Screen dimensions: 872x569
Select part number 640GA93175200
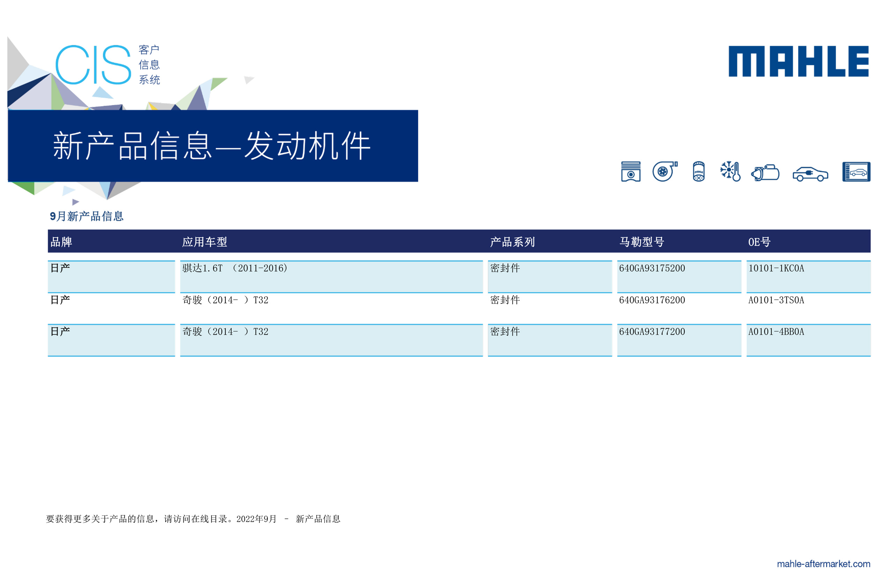[652, 268]
